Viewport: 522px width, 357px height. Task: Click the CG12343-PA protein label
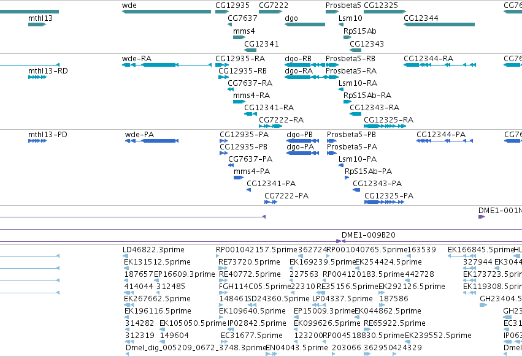[377, 184]
